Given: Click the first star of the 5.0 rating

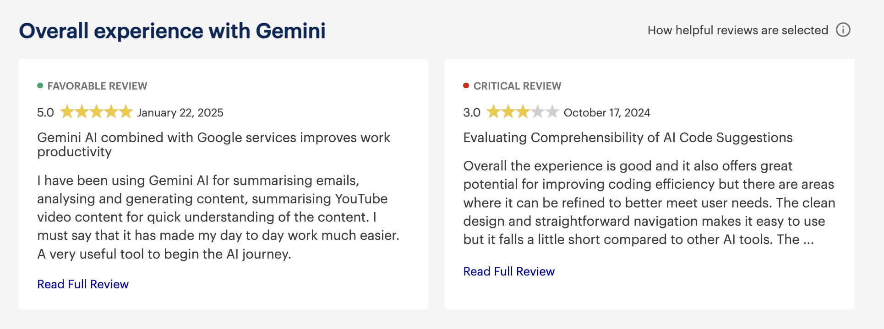Looking at the screenshot, I should [68, 111].
